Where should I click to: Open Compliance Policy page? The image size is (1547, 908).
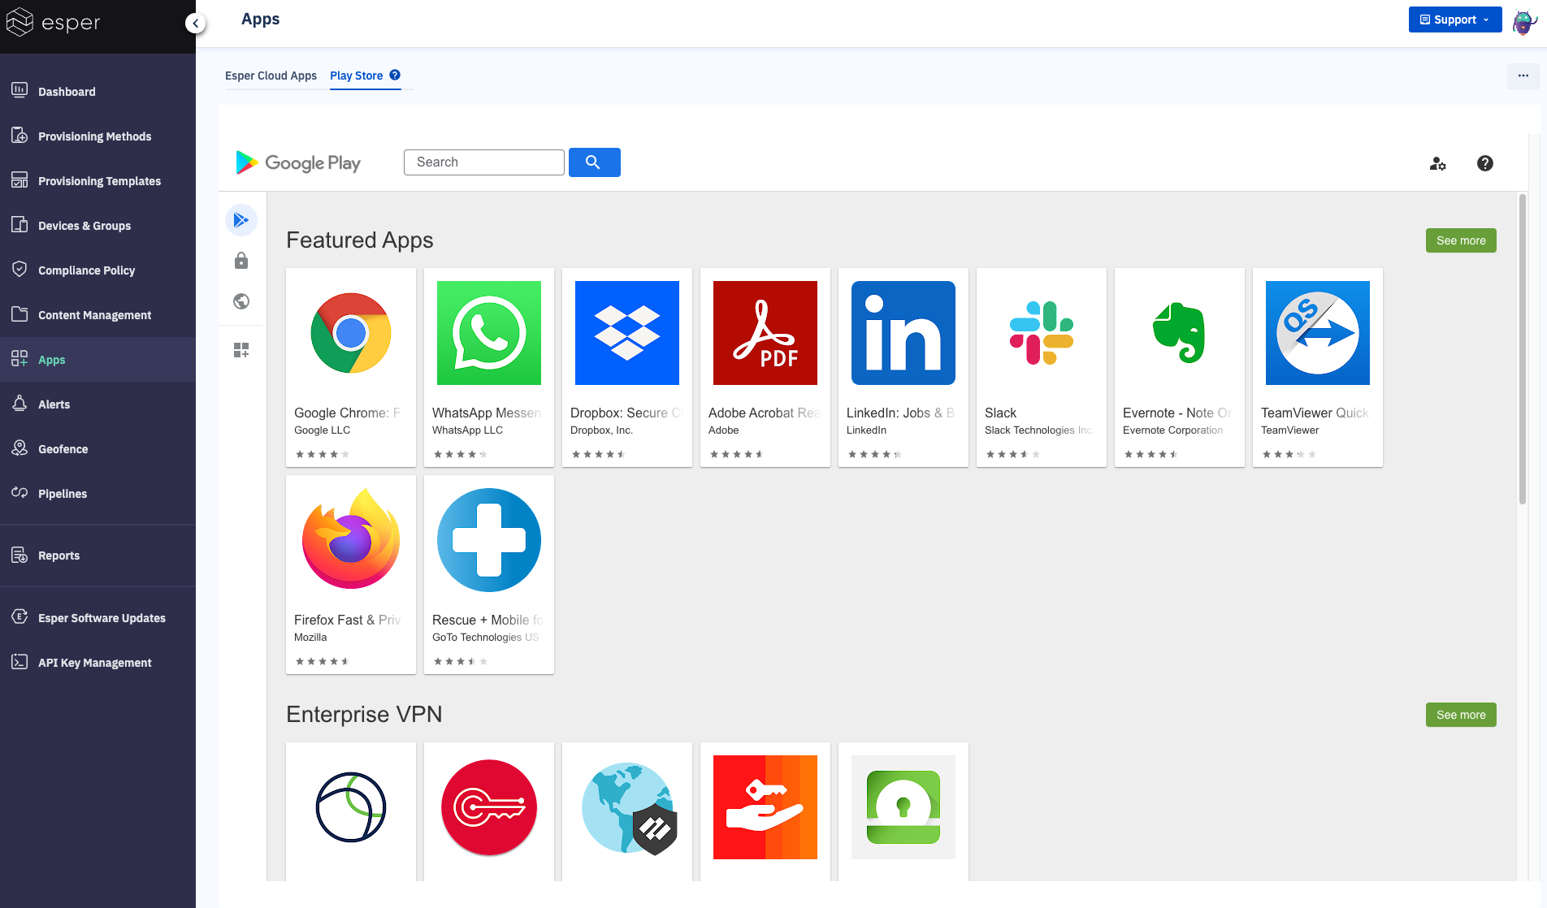coord(97,270)
